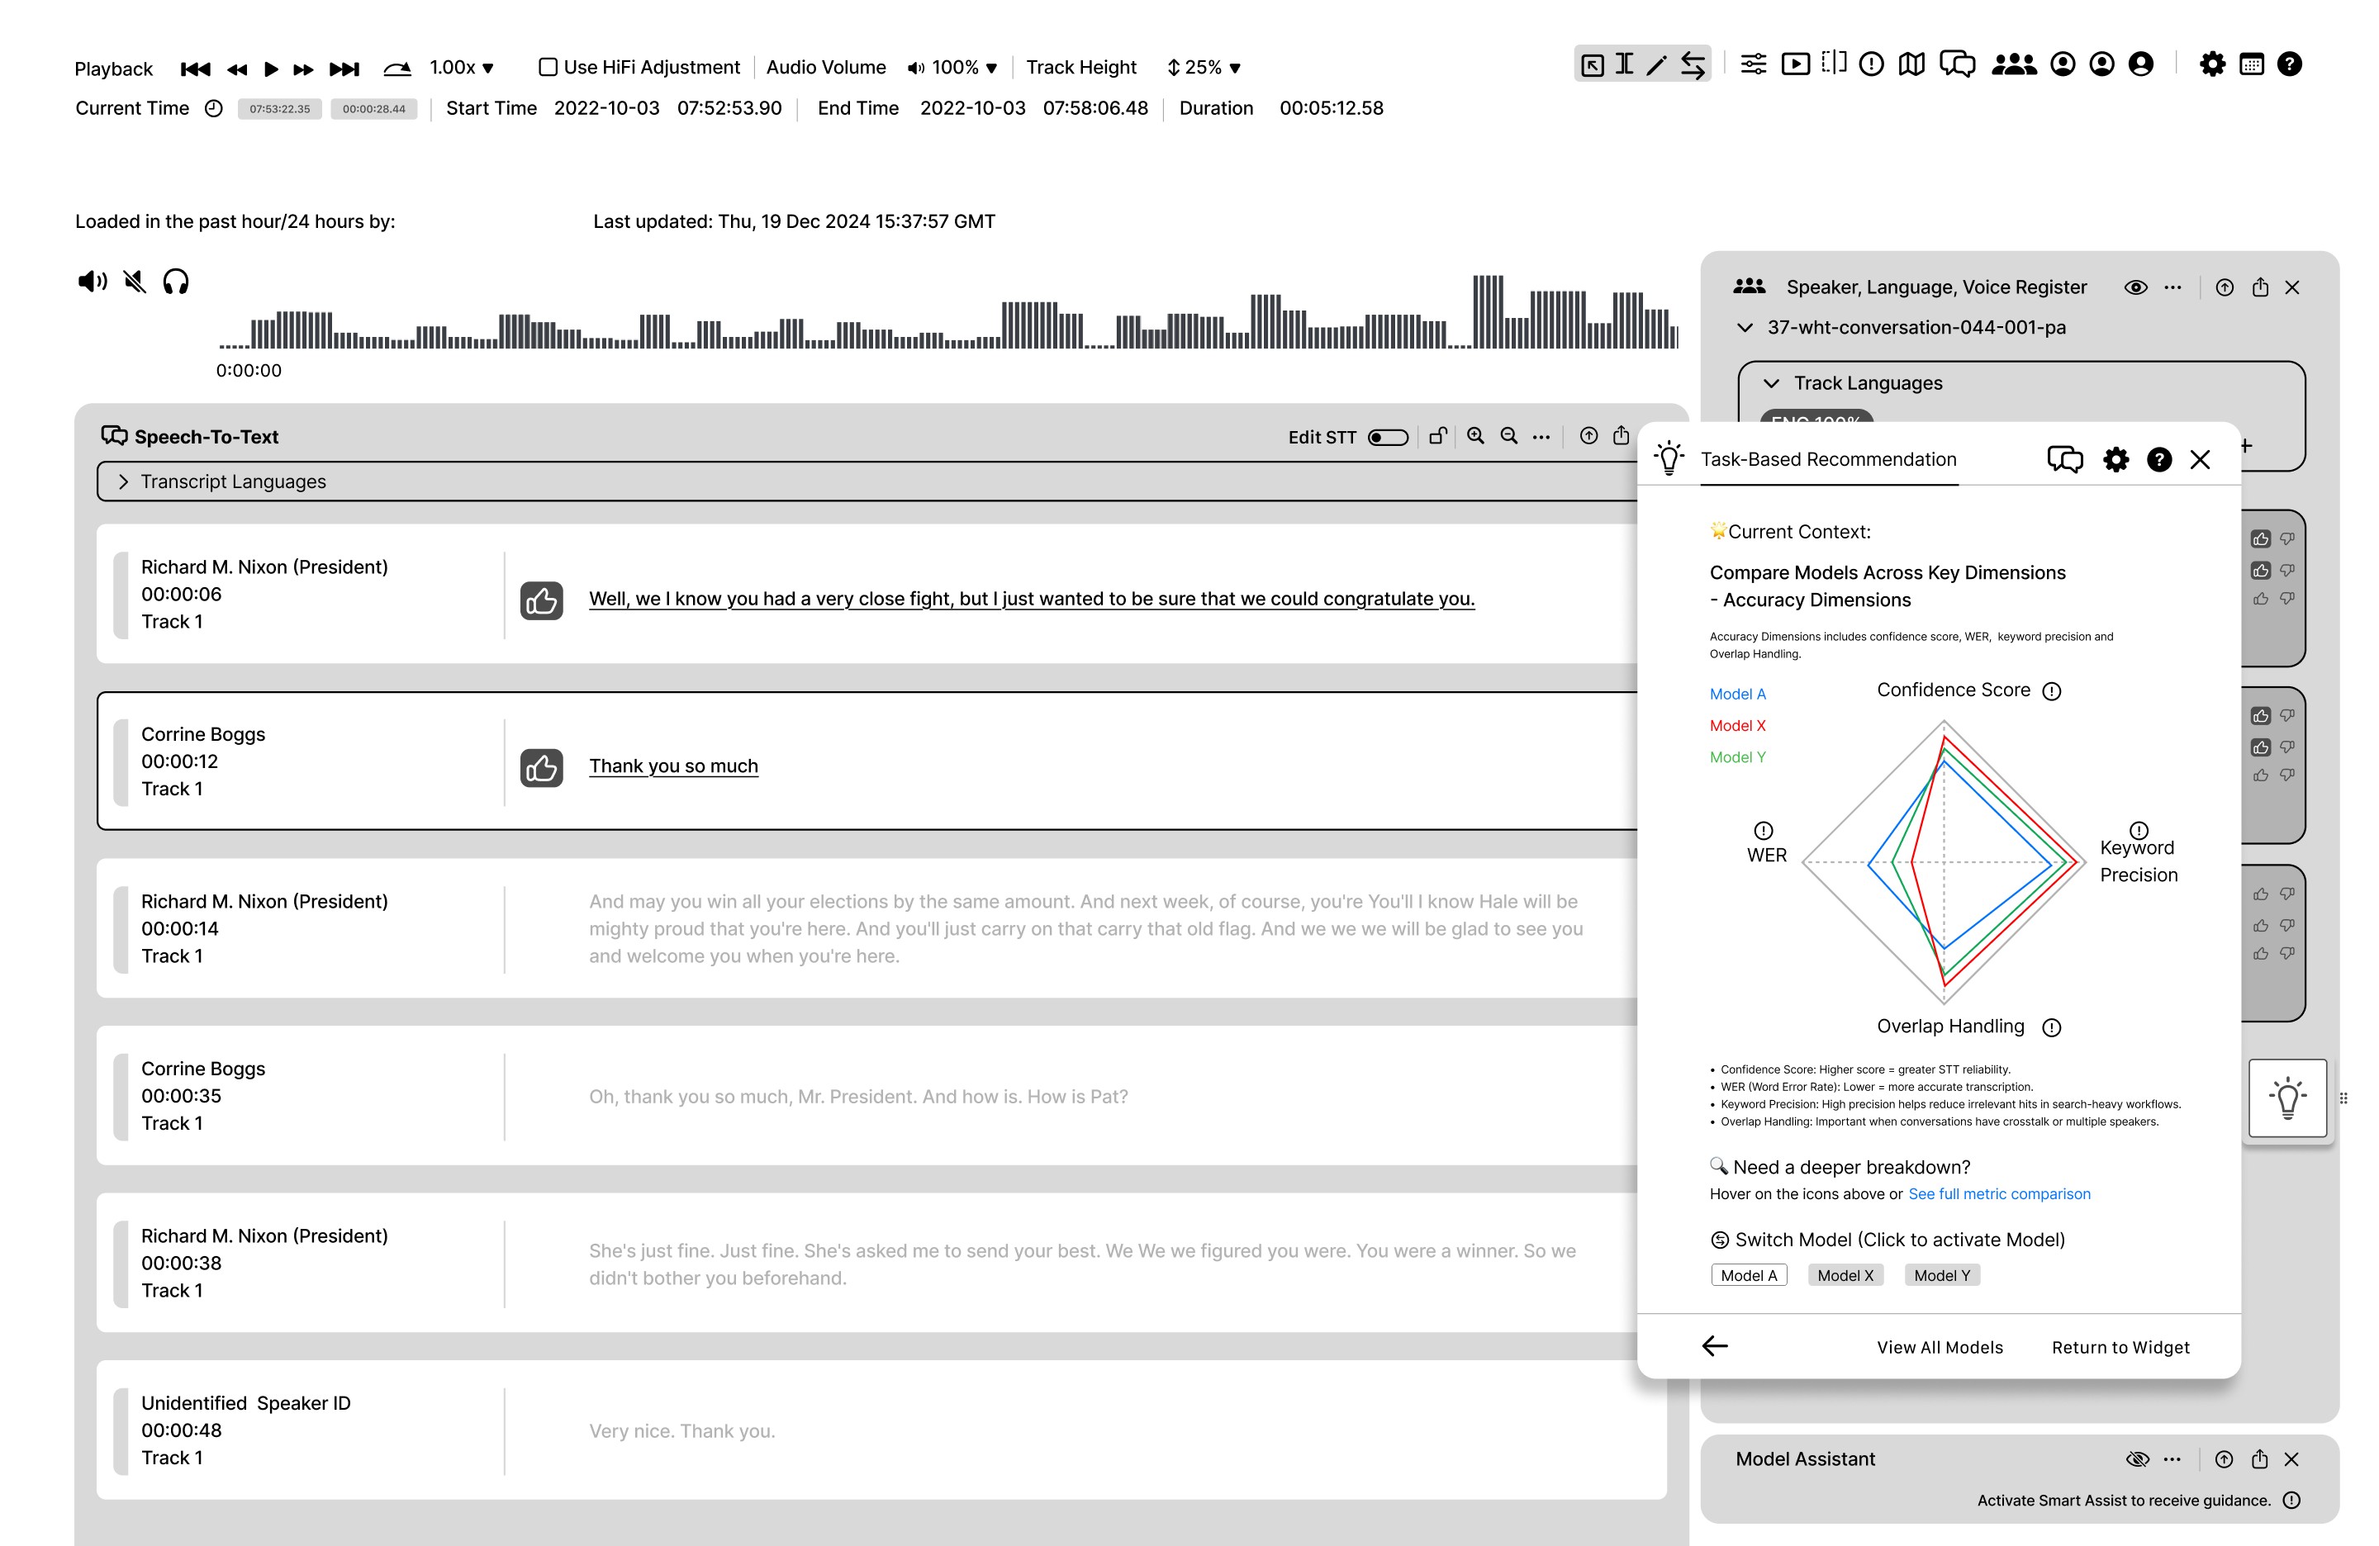Open See full metric comparison link
2379x1546 pixels.
pos(1999,1194)
